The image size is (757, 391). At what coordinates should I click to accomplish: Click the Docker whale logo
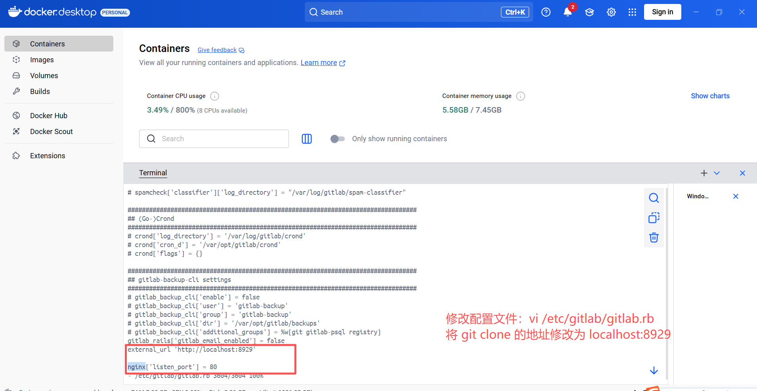click(15, 11)
